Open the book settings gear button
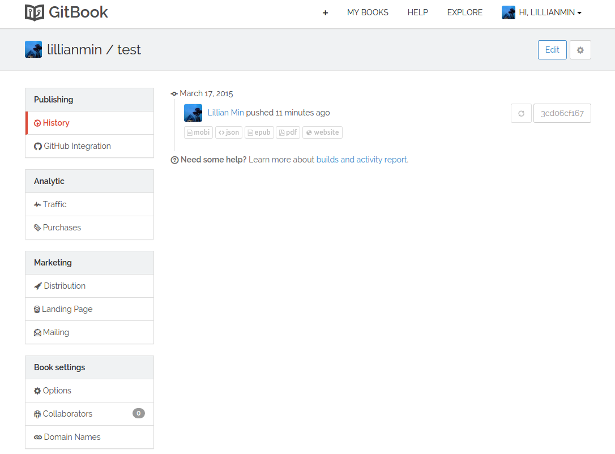The image size is (615, 454). [580, 50]
